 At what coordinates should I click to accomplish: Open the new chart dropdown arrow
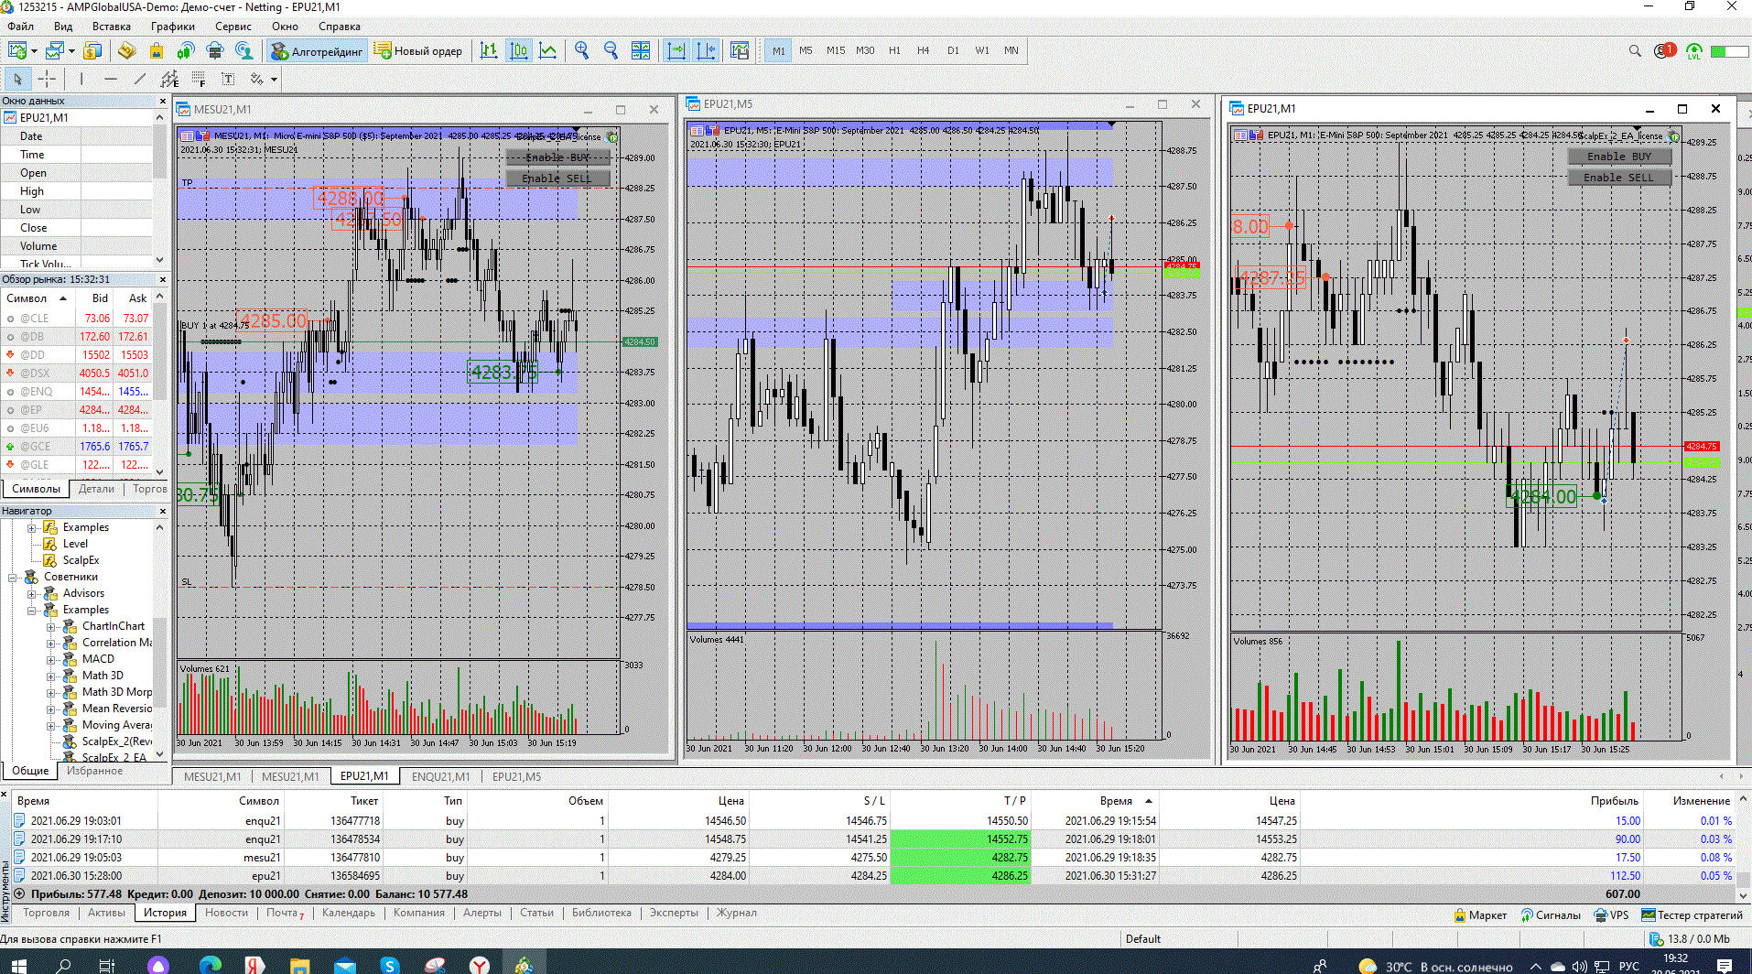34,51
